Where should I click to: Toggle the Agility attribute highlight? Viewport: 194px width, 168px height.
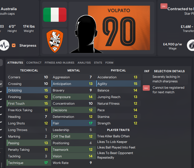[118, 84]
